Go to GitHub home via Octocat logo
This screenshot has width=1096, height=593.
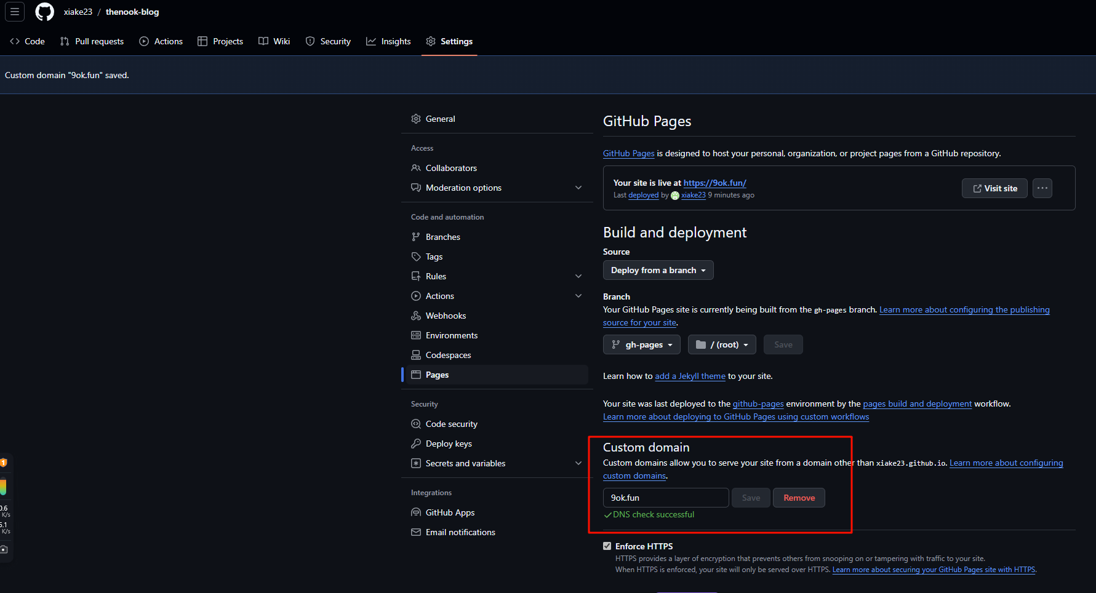44,12
